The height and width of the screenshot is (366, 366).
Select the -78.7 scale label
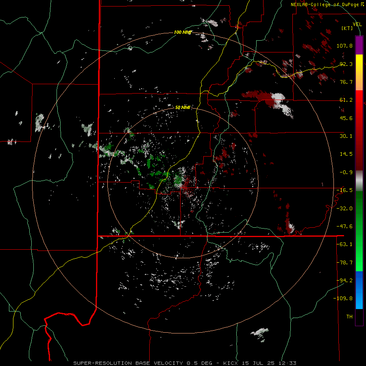[x=344, y=262]
